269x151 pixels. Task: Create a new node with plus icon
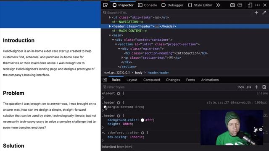[x=256, y=13]
